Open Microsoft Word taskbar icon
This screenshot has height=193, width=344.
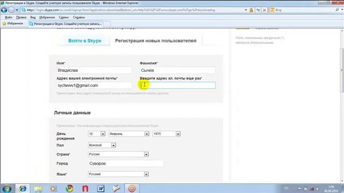click(x=101, y=188)
